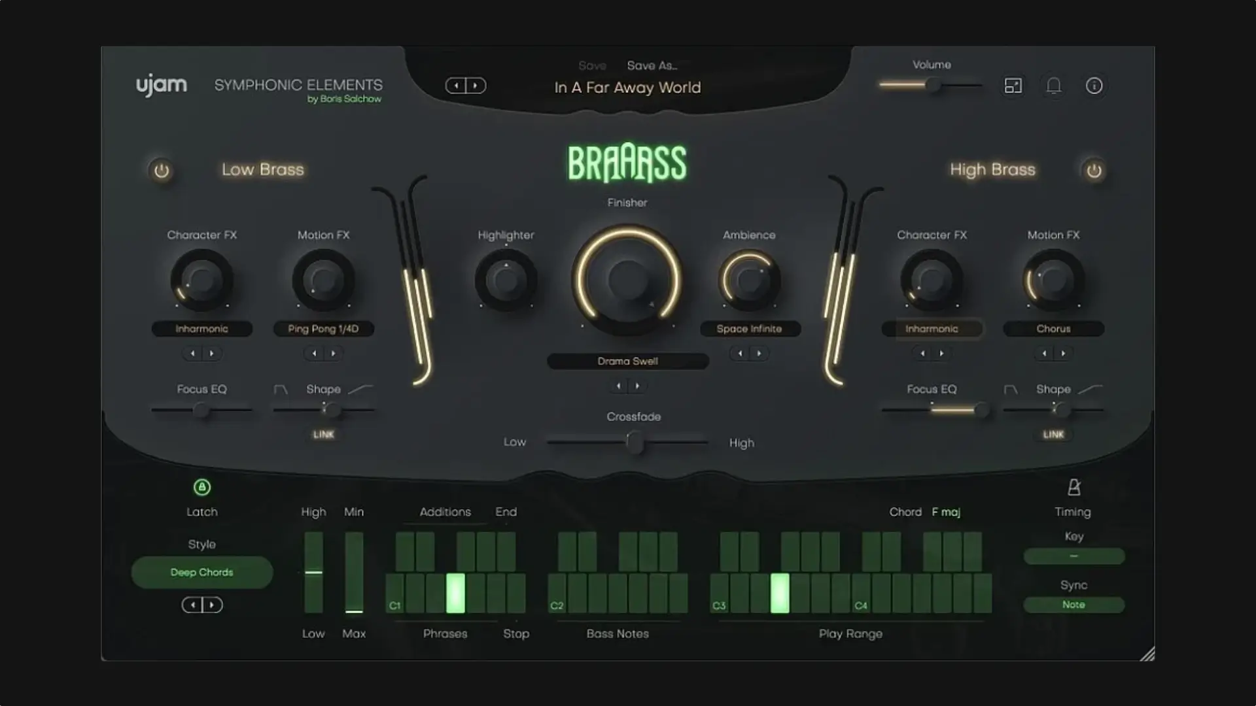Click the ujam logo
The height and width of the screenshot is (706, 1256).
[161, 84]
